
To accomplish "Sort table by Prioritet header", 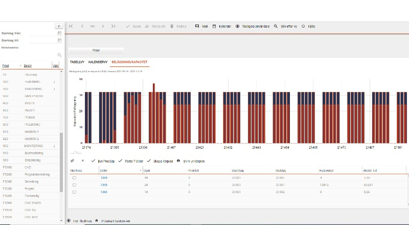I will click(x=193, y=171).
